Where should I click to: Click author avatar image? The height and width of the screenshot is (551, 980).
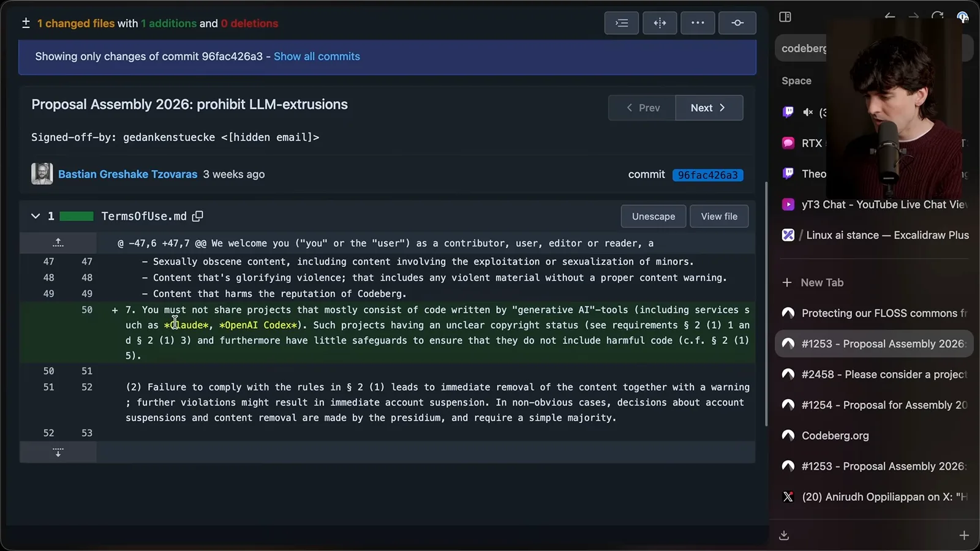(x=42, y=174)
